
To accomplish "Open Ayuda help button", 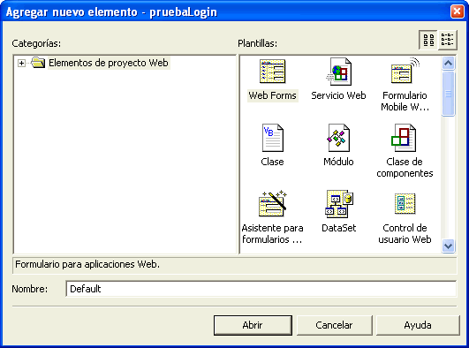I will click(x=418, y=325).
